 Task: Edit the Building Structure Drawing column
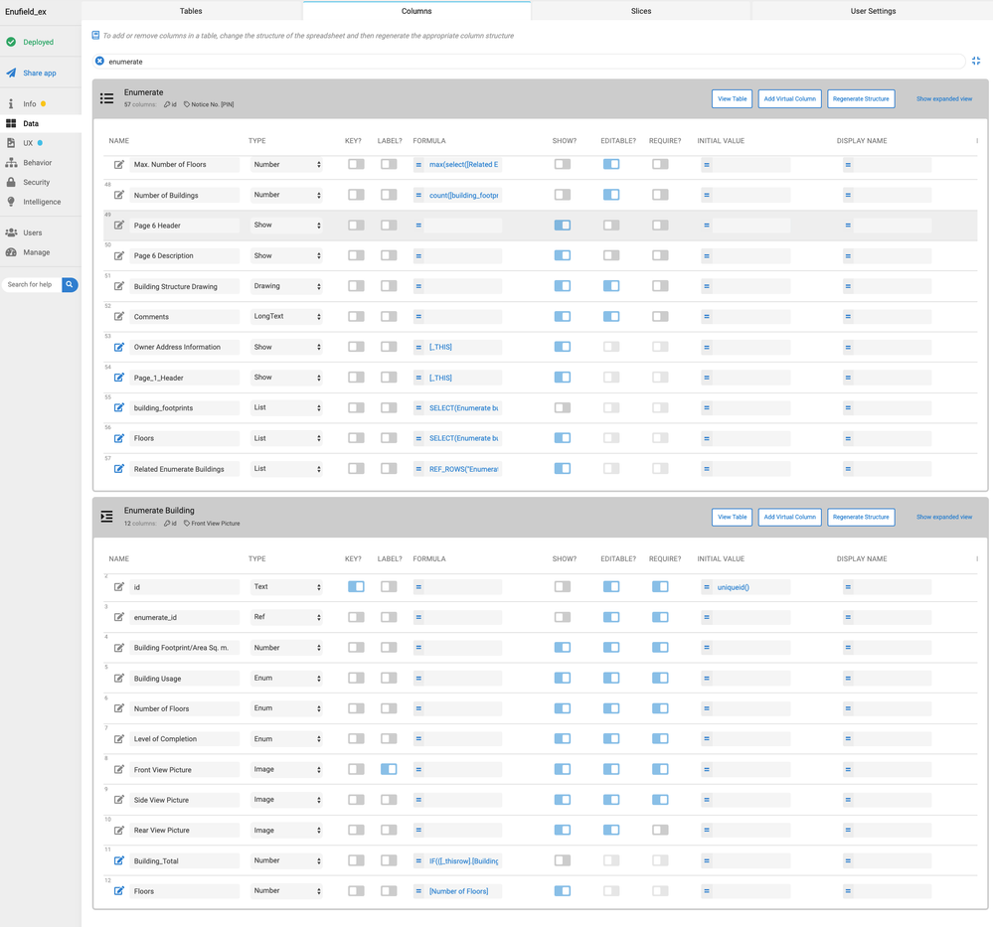(118, 286)
